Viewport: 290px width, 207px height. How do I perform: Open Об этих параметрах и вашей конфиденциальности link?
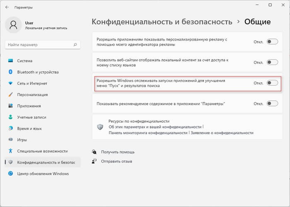coord(155,127)
